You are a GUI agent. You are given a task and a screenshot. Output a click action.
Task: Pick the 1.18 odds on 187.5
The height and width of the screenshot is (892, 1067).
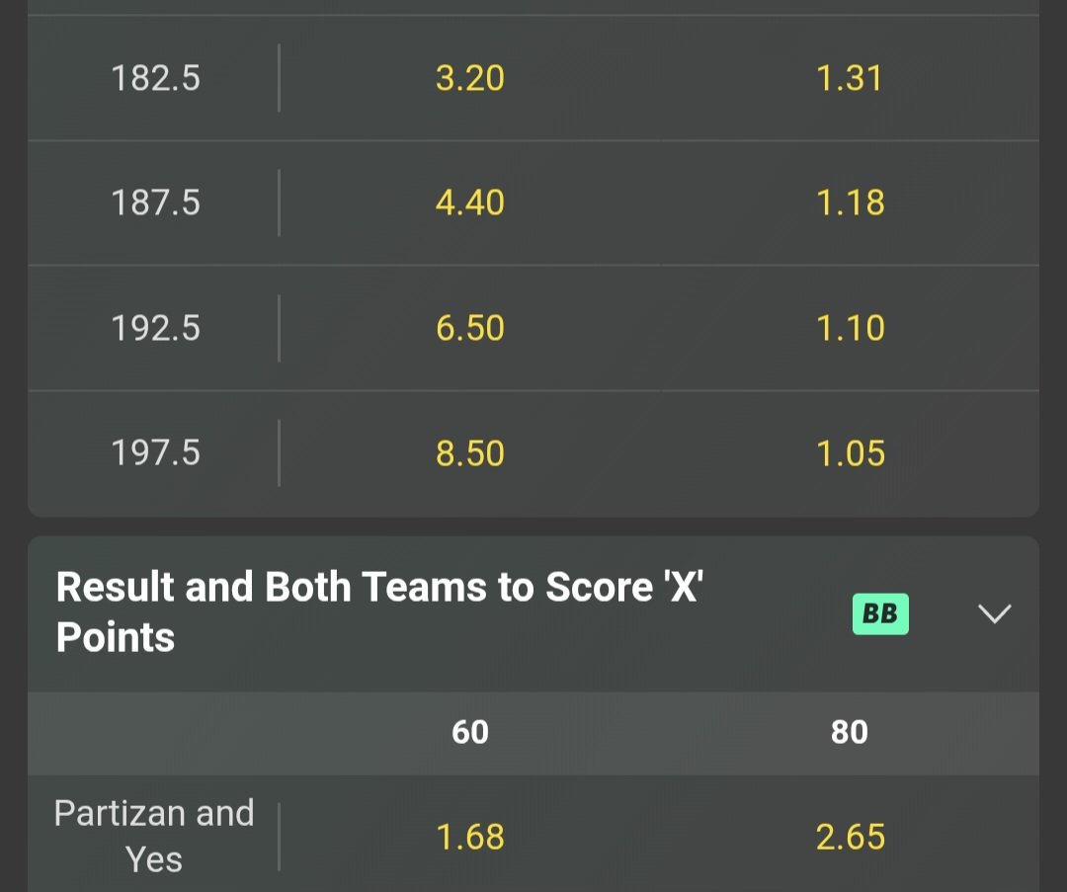point(850,203)
